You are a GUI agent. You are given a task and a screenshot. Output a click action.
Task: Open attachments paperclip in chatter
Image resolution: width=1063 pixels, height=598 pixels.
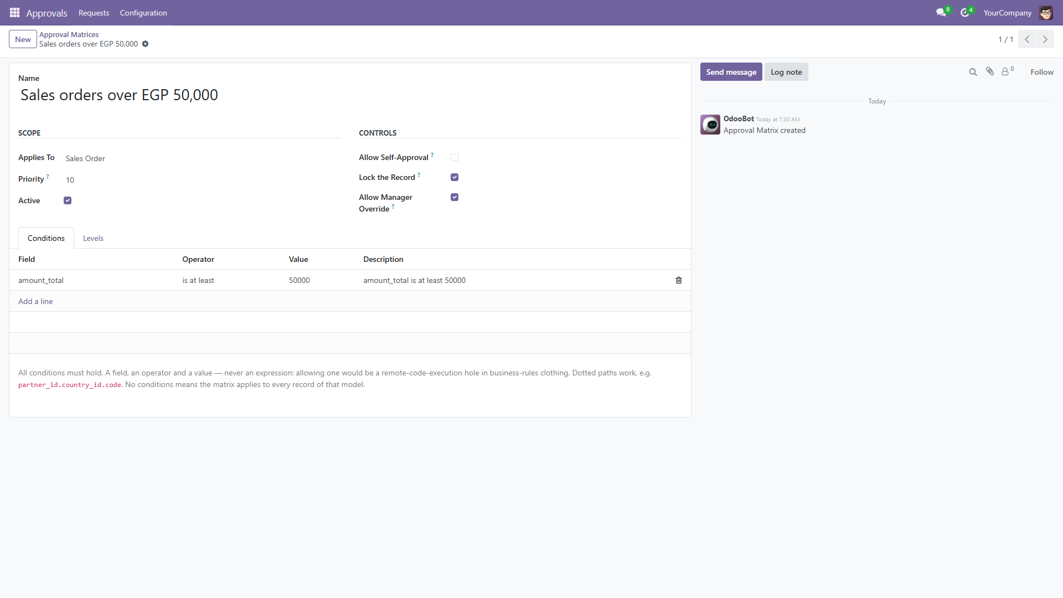coord(990,71)
